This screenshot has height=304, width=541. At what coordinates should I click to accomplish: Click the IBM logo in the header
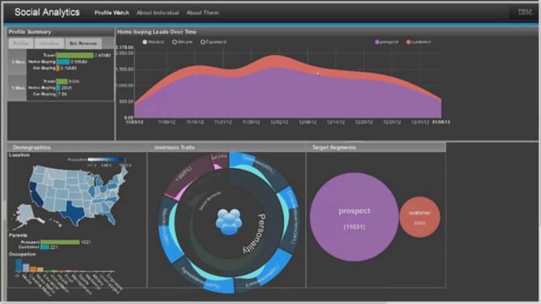click(x=525, y=13)
